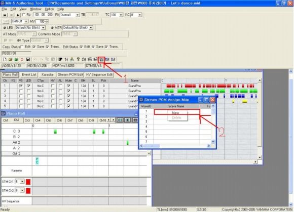Image resolution: width=294 pixels, height=212 pixels.
Task: Open the Default preset dropdown
Action: [x=26, y=21]
